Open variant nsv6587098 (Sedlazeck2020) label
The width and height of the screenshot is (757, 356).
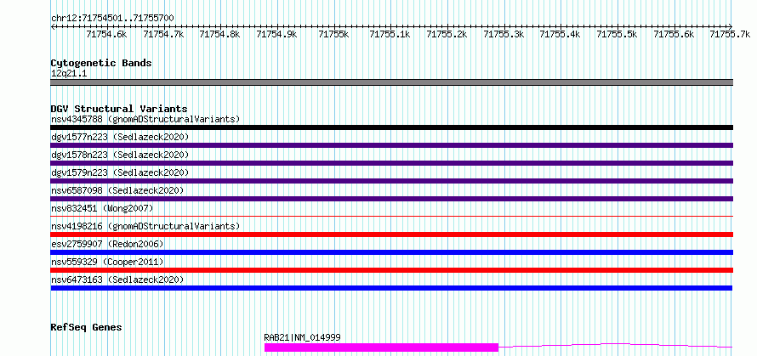(x=117, y=190)
